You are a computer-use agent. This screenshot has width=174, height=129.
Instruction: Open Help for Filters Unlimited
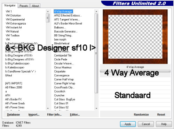pos(164,124)
